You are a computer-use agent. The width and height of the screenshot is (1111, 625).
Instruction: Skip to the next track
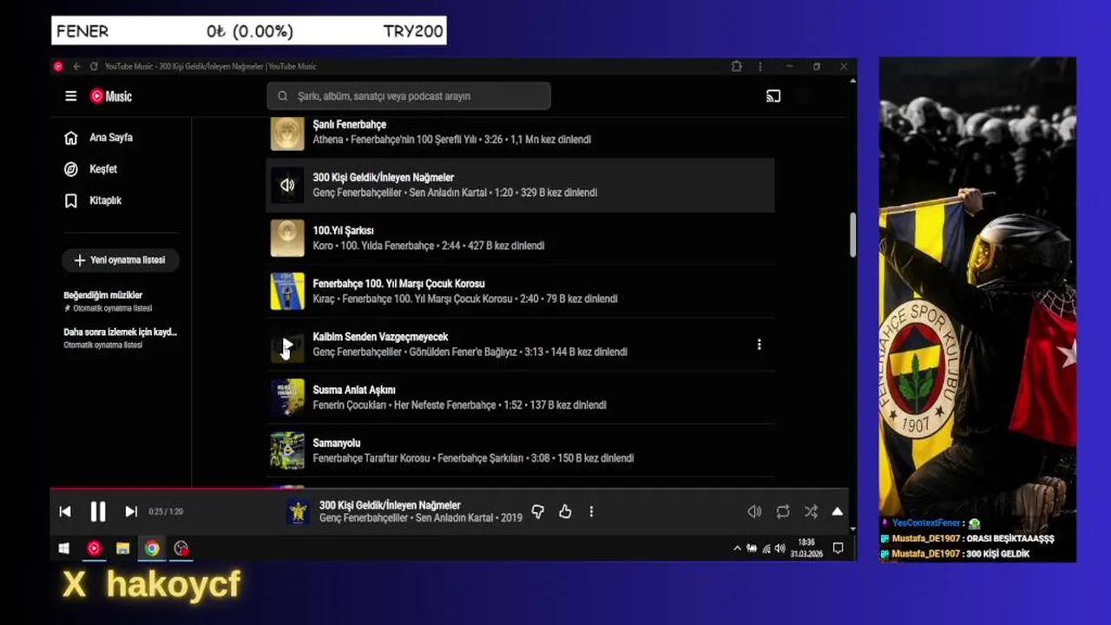pos(131,512)
